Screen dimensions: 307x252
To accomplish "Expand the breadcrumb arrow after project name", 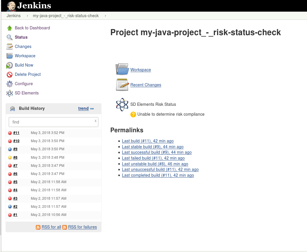I will pos(105,16).
